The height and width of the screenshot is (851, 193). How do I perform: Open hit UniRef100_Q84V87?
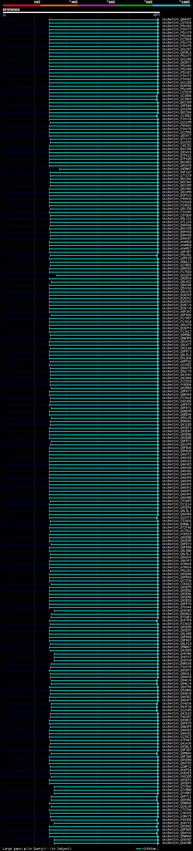point(176,20)
